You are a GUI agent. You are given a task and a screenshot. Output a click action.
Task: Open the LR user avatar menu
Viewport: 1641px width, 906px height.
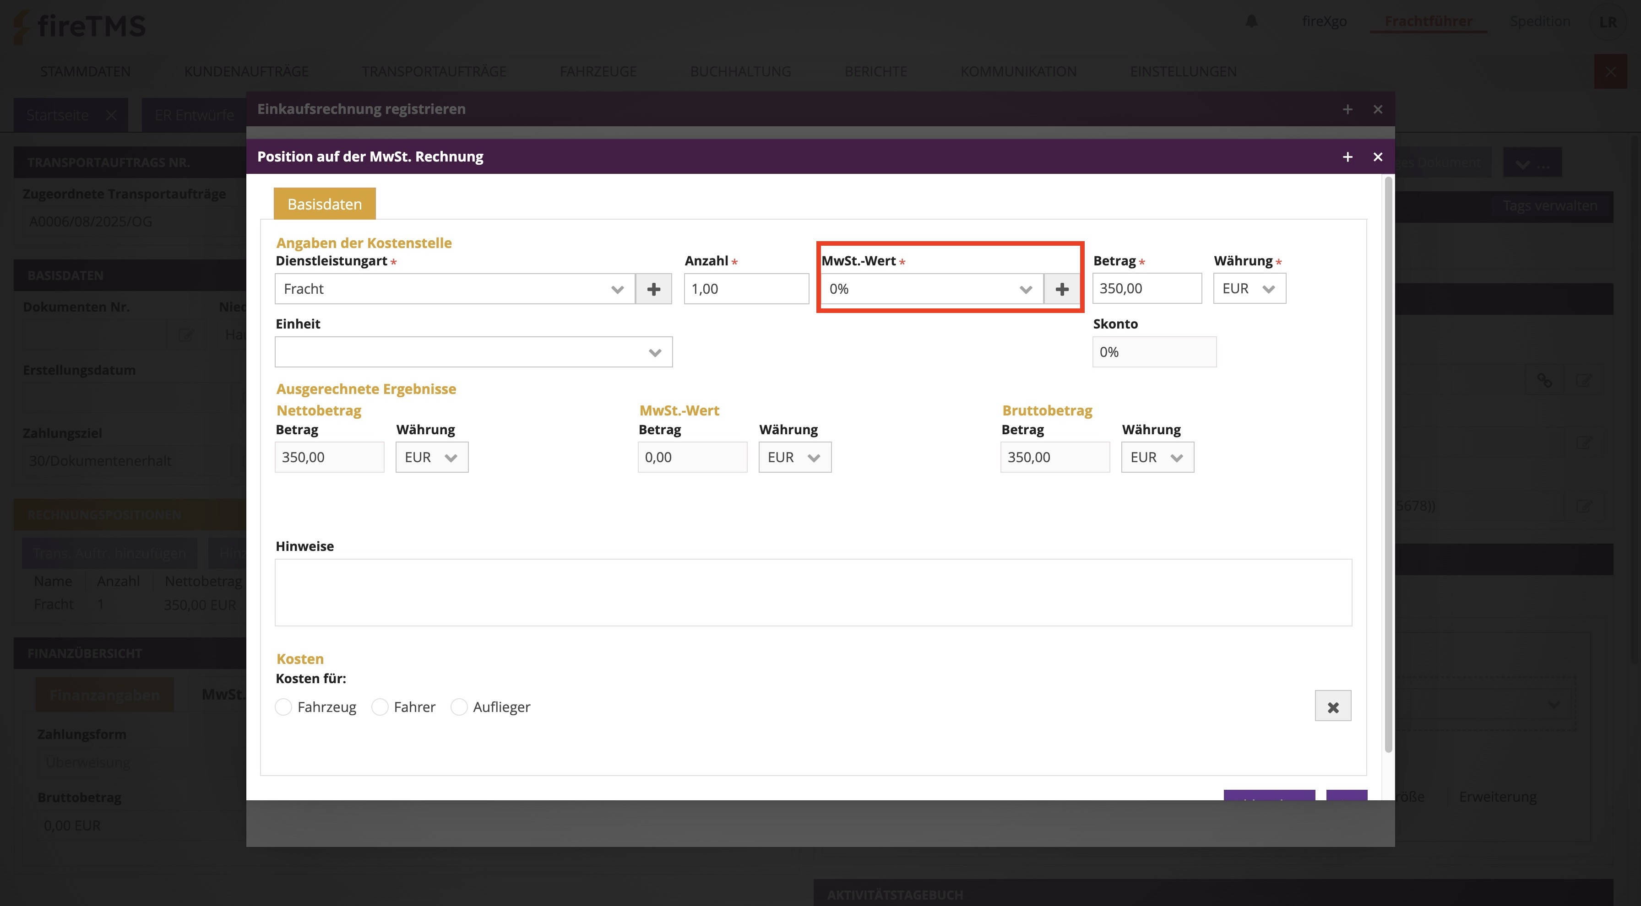tap(1608, 22)
